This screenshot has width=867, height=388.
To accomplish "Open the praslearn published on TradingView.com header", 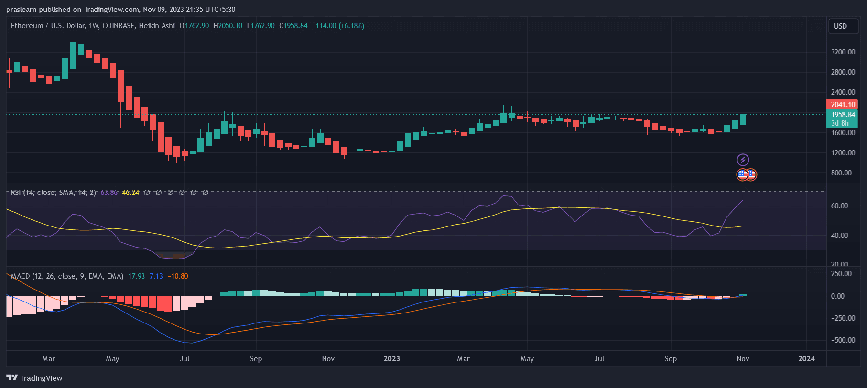I will coord(120,10).
